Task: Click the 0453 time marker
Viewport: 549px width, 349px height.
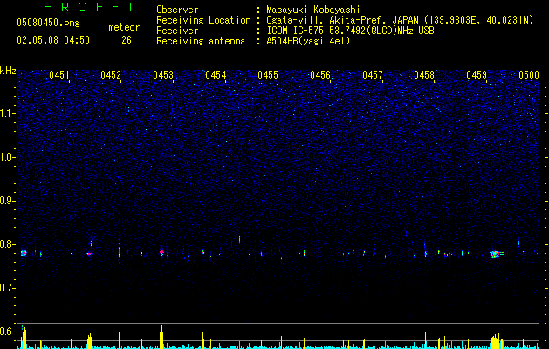Action: pos(163,75)
